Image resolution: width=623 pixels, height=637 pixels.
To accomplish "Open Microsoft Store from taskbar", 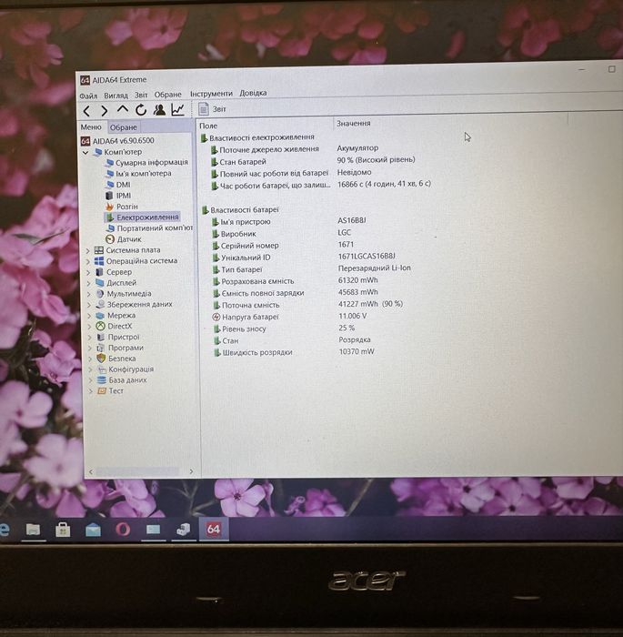I will tap(63, 530).
